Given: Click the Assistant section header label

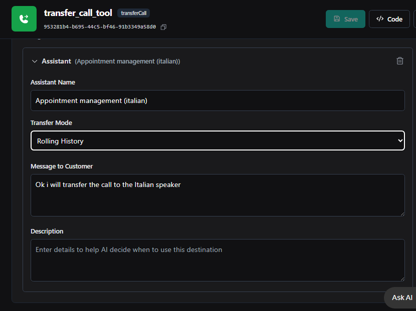Looking at the screenshot, I should (56, 61).
